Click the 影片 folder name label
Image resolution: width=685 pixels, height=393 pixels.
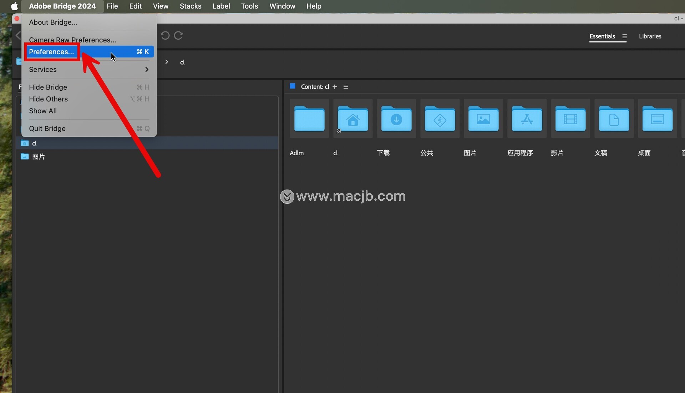point(557,153)
